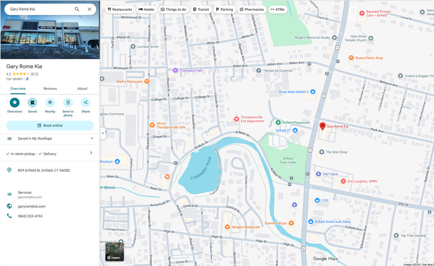The width and height of the screenshot is (434, 266).
Task: Click the Baystate Primary Care marker
Action: point(362,13)
